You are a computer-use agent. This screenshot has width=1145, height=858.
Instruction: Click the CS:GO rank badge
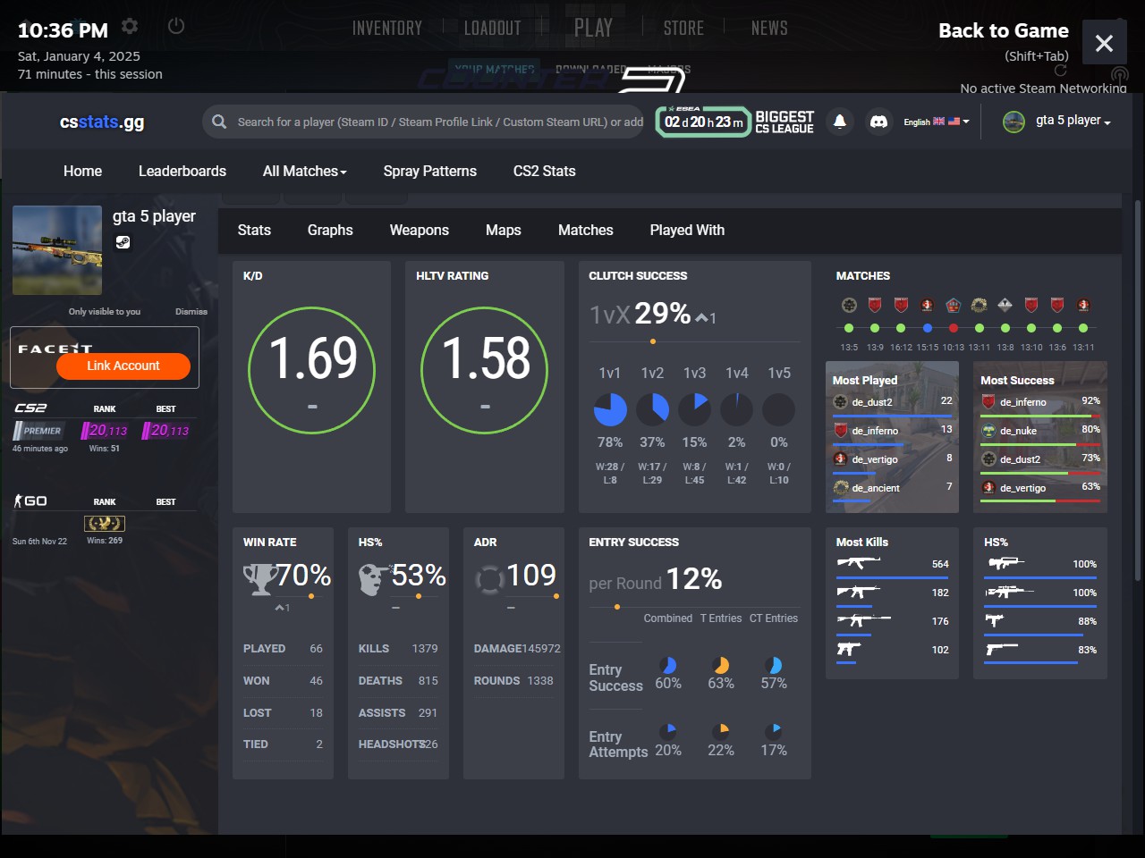(105, 523)
